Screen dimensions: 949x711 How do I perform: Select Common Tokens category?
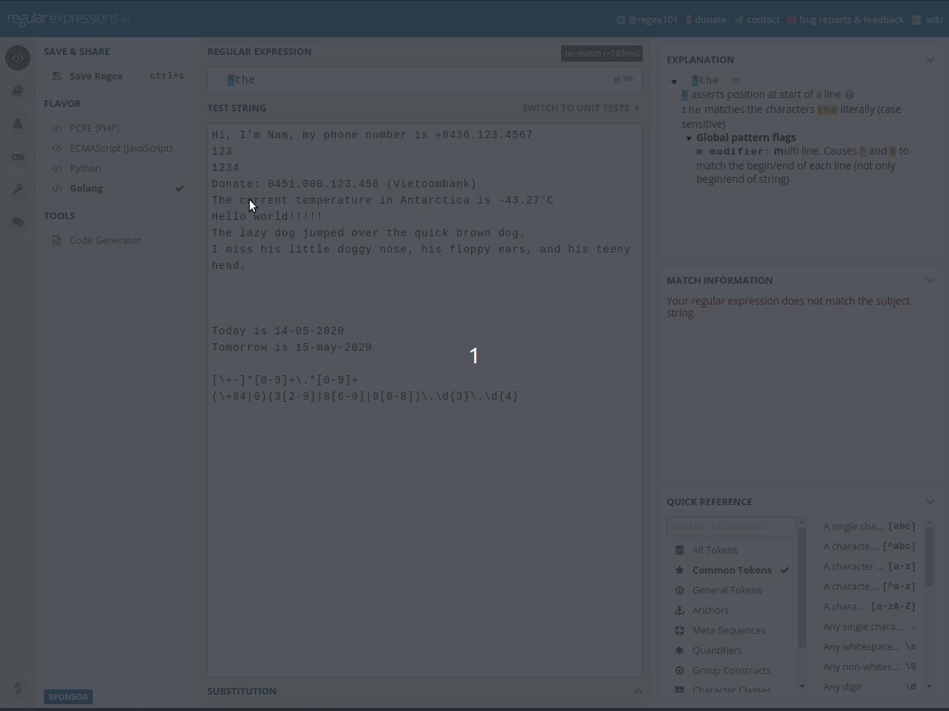(x=732, y=570)
